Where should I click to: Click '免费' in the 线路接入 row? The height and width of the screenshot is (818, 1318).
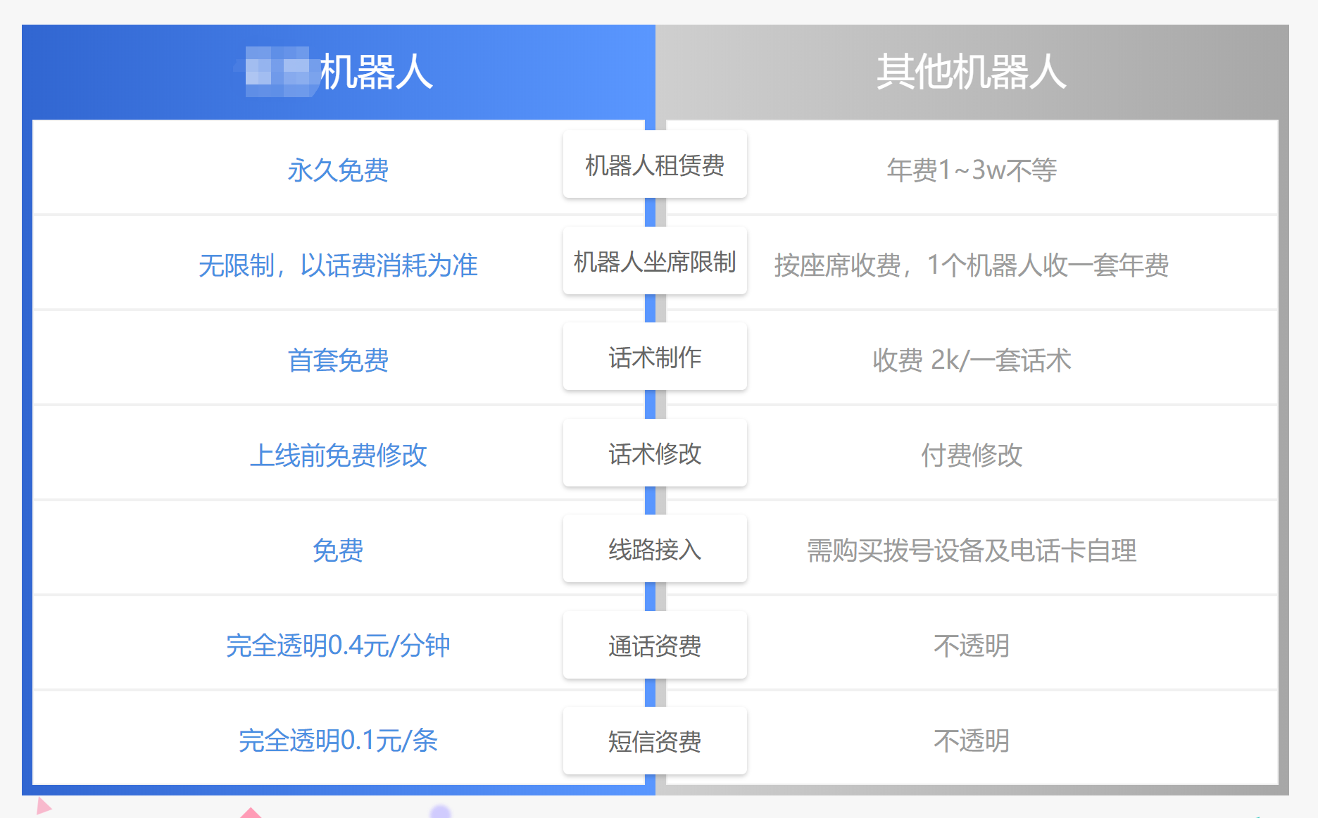[x=338, y=550]
